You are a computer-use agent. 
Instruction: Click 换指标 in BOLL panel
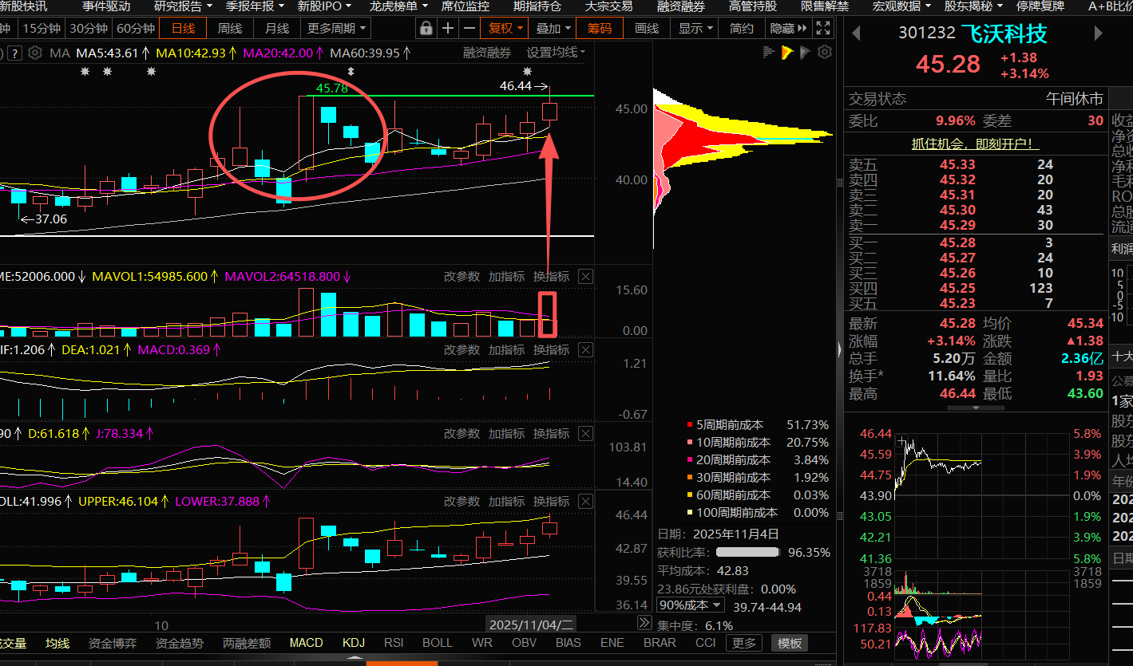(x=552, y=502)
